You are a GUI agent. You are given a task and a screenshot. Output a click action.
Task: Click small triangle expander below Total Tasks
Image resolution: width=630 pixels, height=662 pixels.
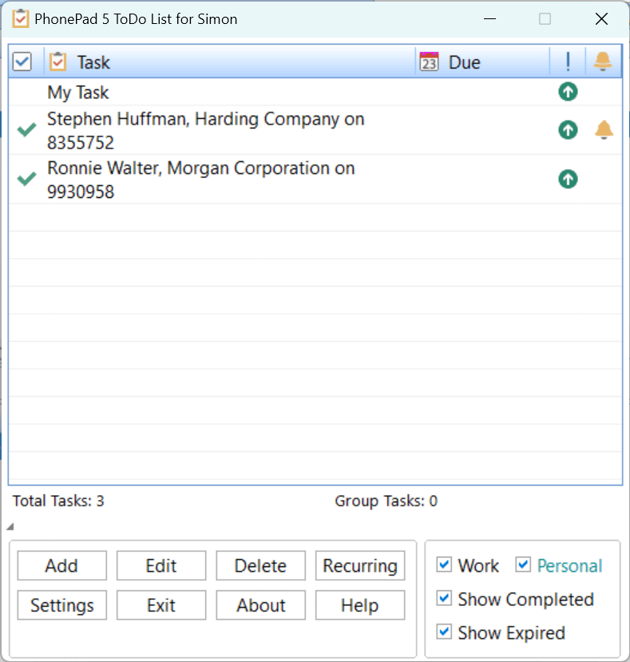click(x=10, y=526)
